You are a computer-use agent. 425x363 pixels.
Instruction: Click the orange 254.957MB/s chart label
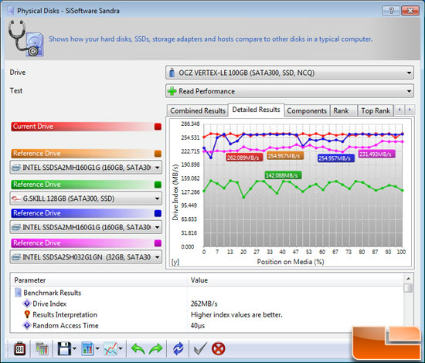pos(285,156)
